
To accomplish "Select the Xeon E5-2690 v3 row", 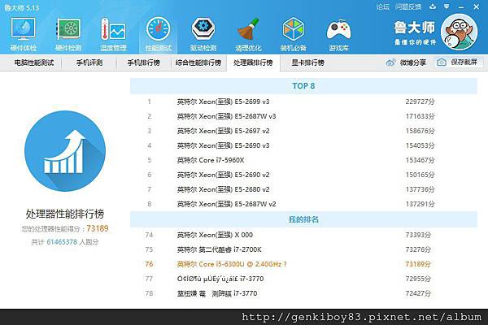I will click(x=303, y=145).
